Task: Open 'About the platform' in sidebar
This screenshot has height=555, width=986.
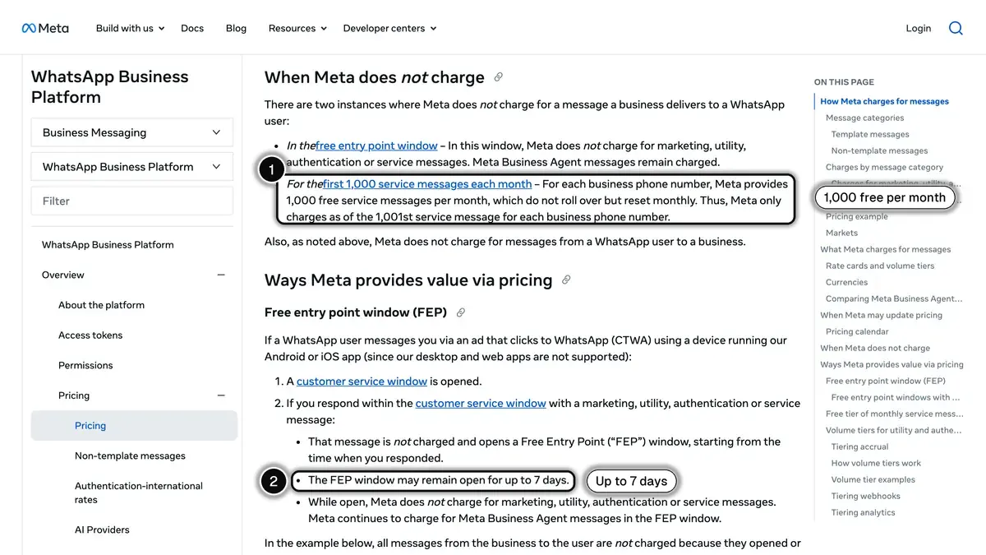Action: (x=101, y=305)
